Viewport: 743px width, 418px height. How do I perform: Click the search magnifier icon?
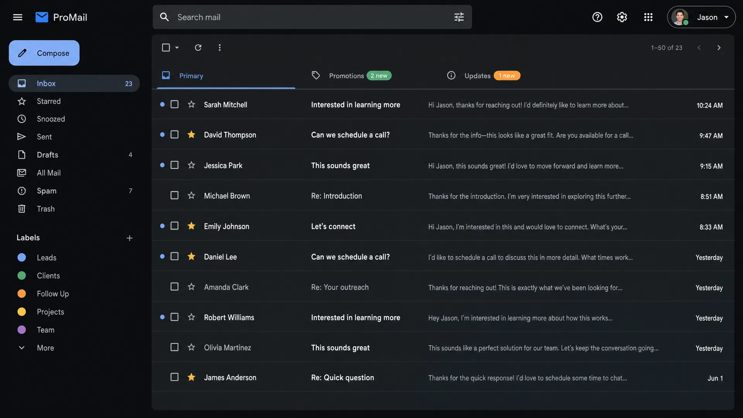[x=164, y=17]
